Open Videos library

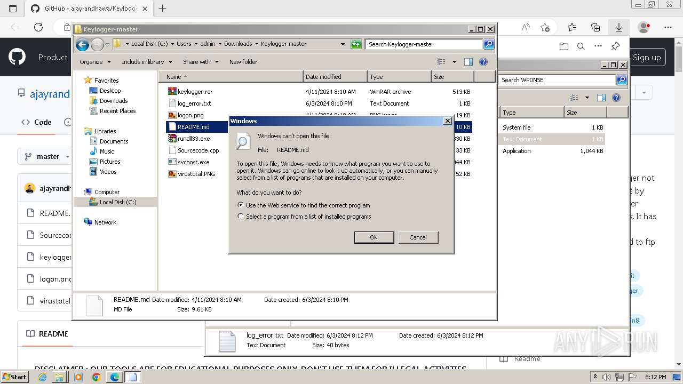[x=108, y=172]
